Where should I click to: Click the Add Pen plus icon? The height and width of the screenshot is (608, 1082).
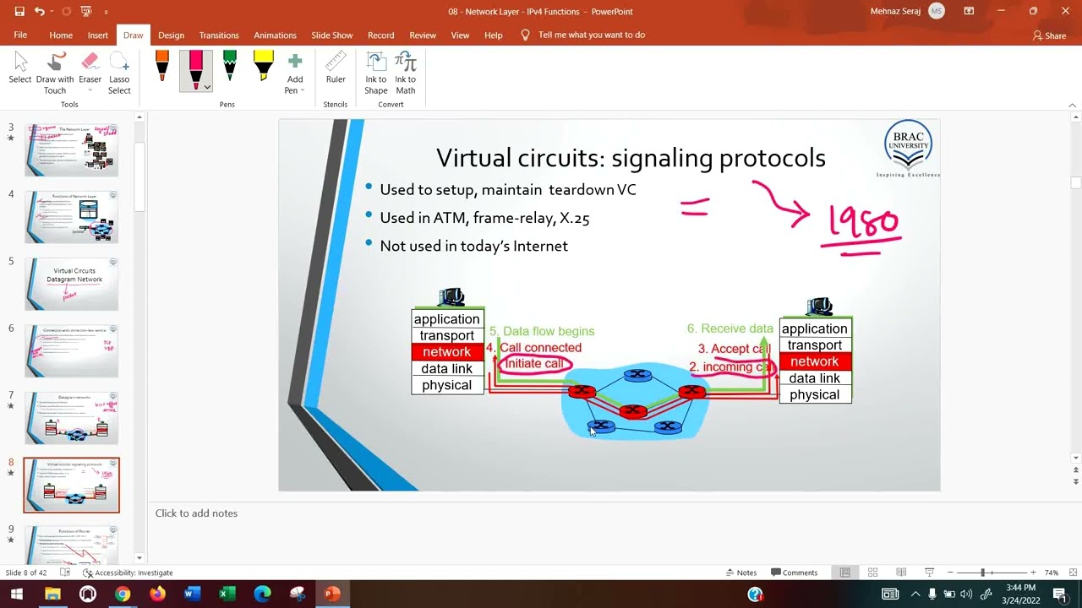click(x=295, y=62)
